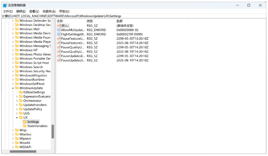Click the UUS folder icon
Image resolution: width=268 pixels, height=156 pixels.
(x=21, y=113)
